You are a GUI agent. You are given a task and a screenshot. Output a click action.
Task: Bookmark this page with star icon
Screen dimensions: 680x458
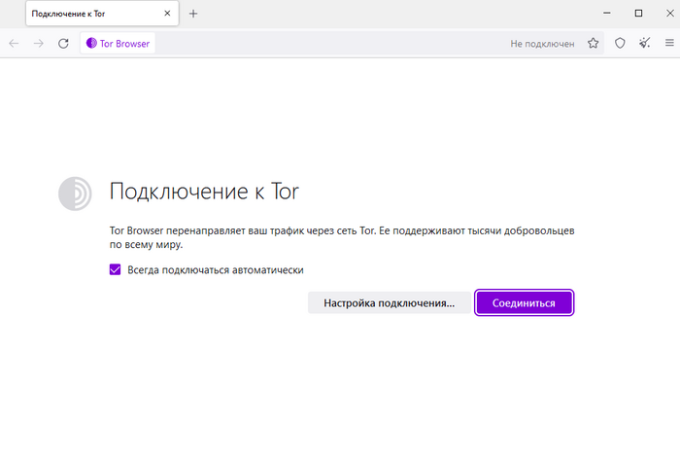(593, 44)
